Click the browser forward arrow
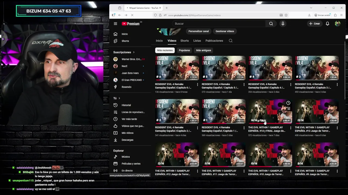This screenshot has height=195, width=348. coord(126,15)
